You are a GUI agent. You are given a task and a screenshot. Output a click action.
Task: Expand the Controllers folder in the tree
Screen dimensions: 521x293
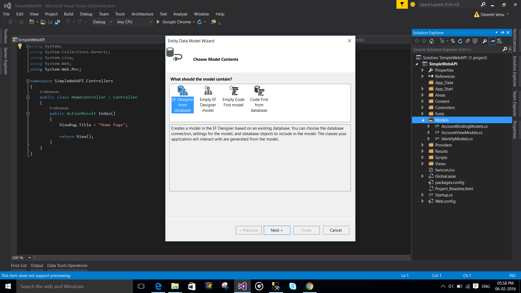pyautogui.click(x=422, y=108)
